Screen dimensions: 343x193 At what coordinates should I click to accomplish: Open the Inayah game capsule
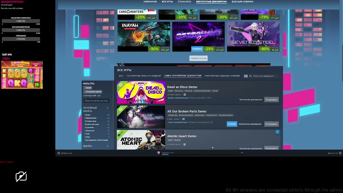click(144, 37)
